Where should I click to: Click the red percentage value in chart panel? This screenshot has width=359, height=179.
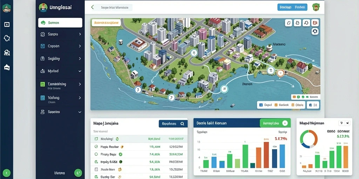(x=281, y=138)
